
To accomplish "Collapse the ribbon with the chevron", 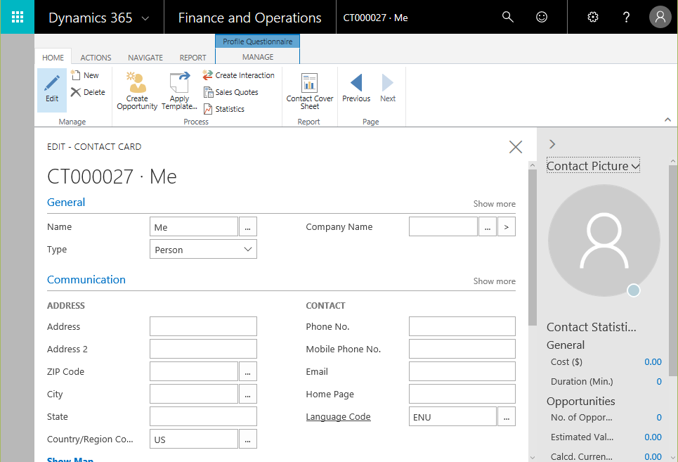I will (667, 120).
